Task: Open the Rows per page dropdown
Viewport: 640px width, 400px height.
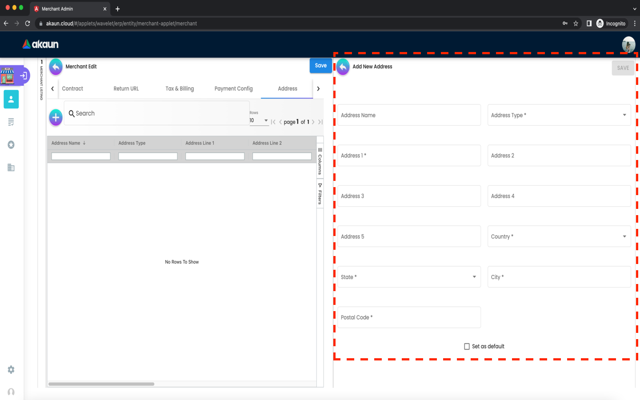Action: point(259,120)
